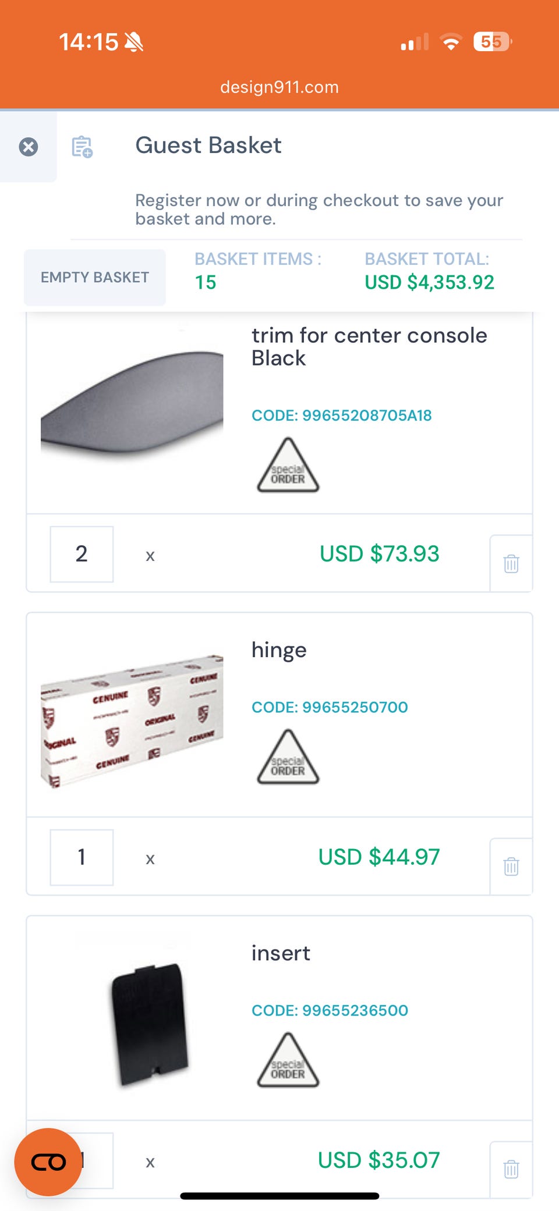Open the hinge product title
This screenshot has height=1211, width=559.
click(279, 650)
